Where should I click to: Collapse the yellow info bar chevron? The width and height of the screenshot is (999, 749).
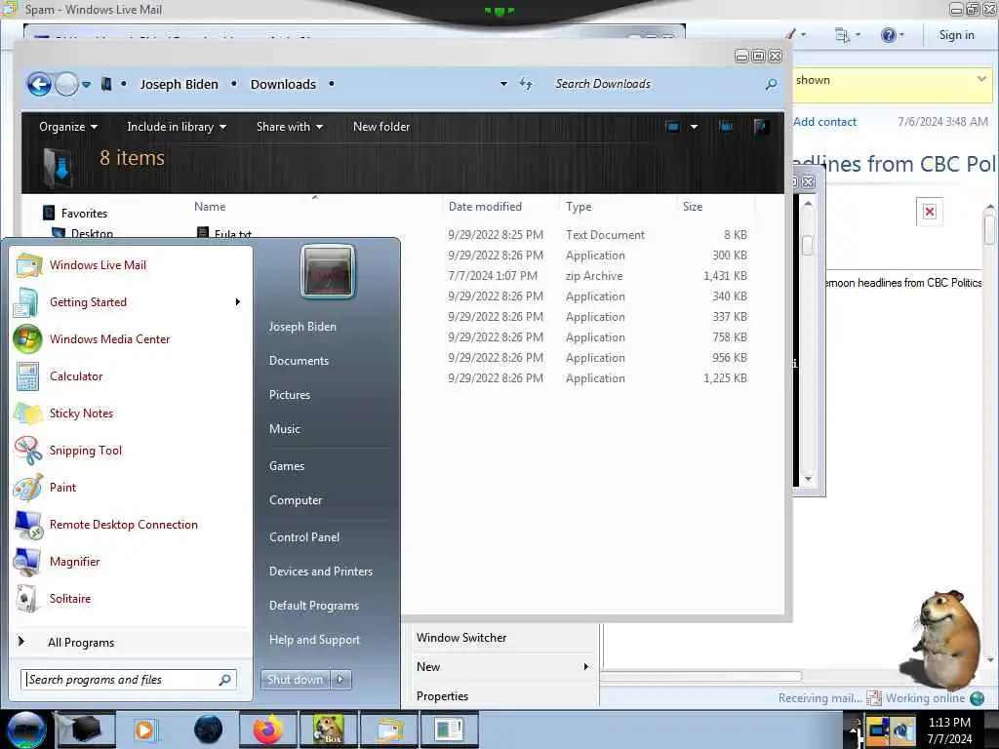[981, 79]
